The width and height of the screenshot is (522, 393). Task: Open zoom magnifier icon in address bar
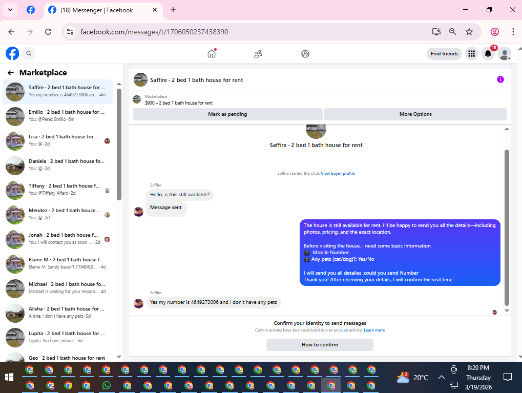point(452,32)
